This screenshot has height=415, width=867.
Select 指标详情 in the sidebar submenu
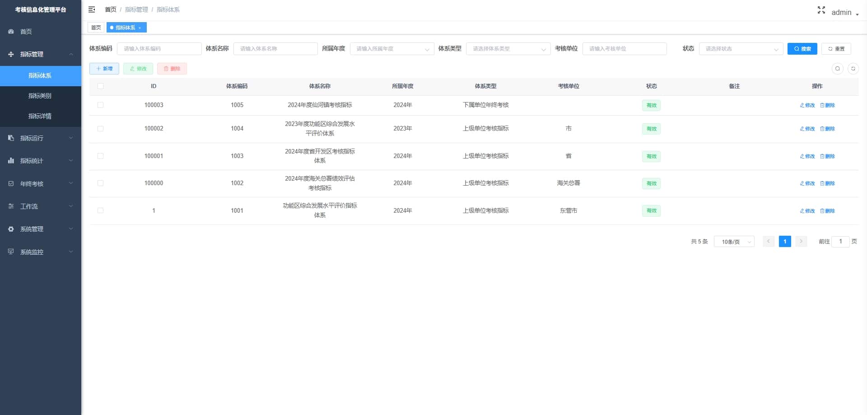click(41, 117)
